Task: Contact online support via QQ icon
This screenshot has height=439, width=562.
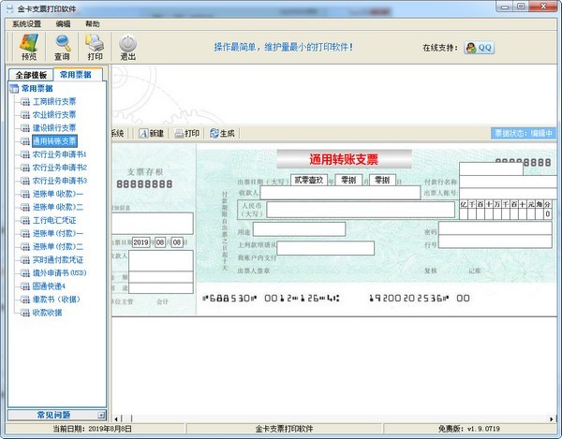Action: [478, 47]
